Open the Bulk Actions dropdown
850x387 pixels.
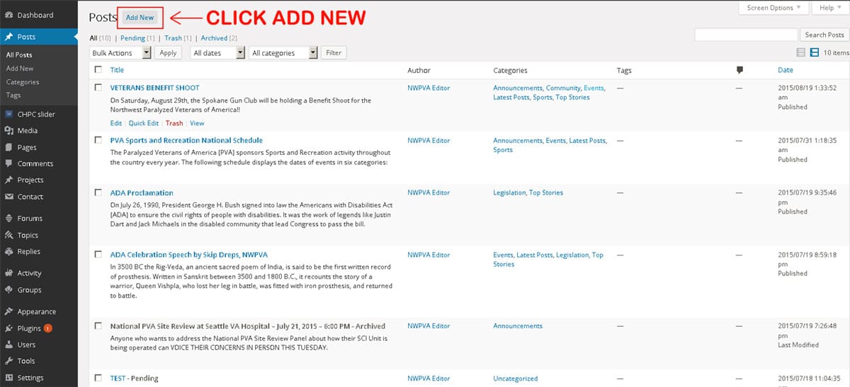click(x=121, y=53)
